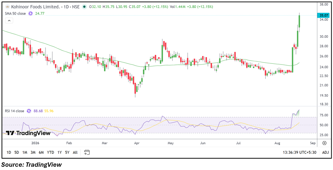Image resolution: width=333 pixels, height=170 pixels.
Task: Open chart scale settings gear icon
Action: (324, 143)
